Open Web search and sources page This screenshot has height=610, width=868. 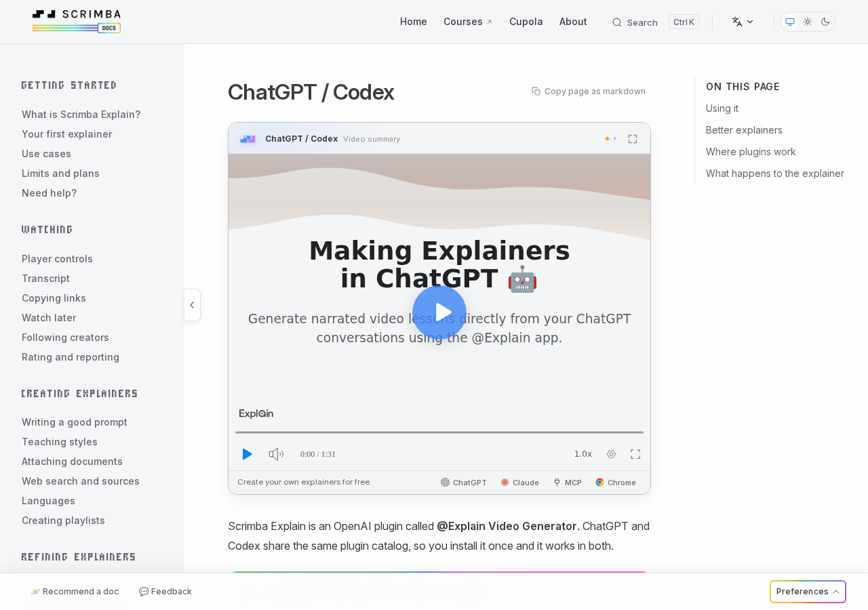81,481
